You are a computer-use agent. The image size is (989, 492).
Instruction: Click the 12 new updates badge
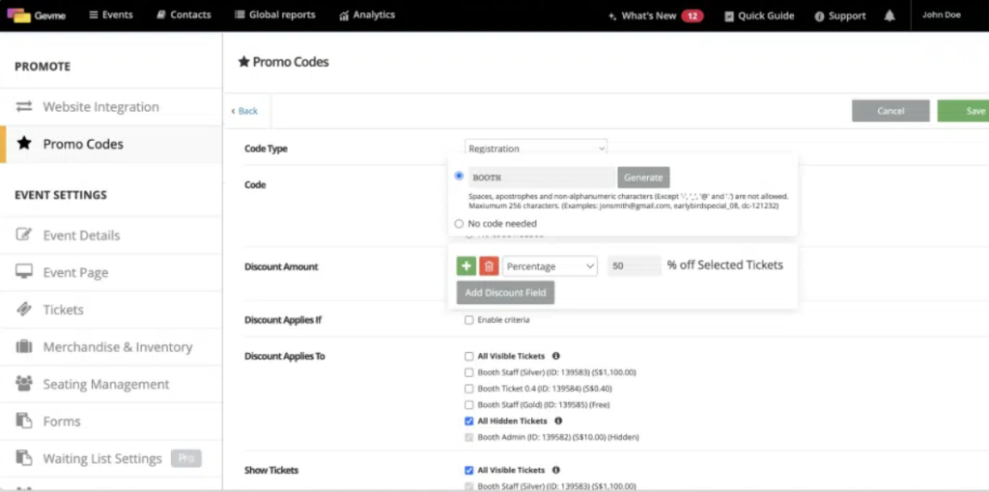(x=692, y=15)
